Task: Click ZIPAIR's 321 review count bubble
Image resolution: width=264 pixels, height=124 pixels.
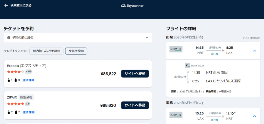Action: pos(28,104)
